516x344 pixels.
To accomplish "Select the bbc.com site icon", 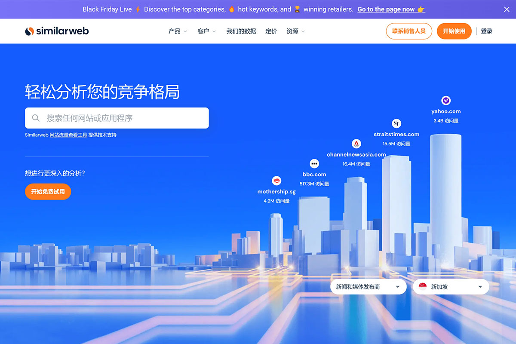I will tap(314, 164).
